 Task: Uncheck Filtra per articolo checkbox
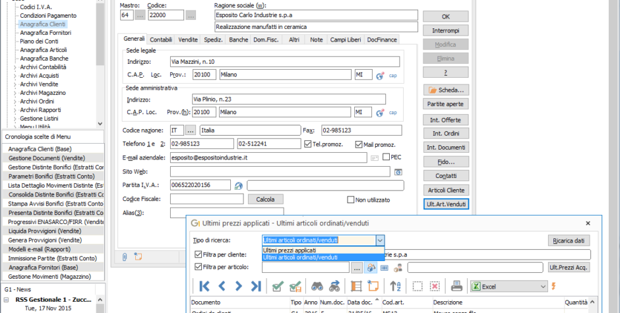198,267
